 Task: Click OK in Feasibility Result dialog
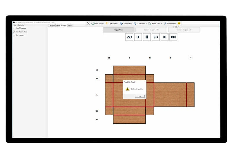[x=139, y=97]
